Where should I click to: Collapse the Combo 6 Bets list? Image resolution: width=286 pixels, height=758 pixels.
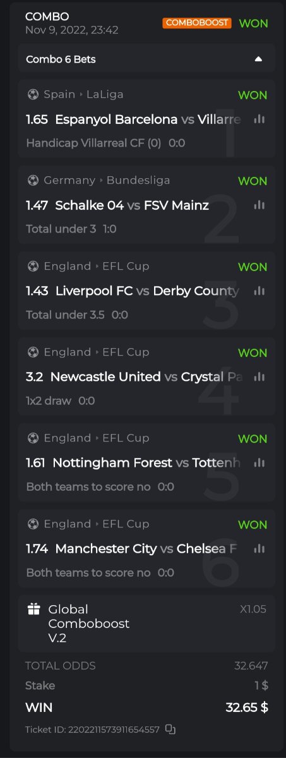[x=258, y=59]
